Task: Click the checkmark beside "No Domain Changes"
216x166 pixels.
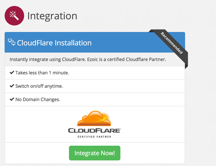Action: (x=12, y=99)
